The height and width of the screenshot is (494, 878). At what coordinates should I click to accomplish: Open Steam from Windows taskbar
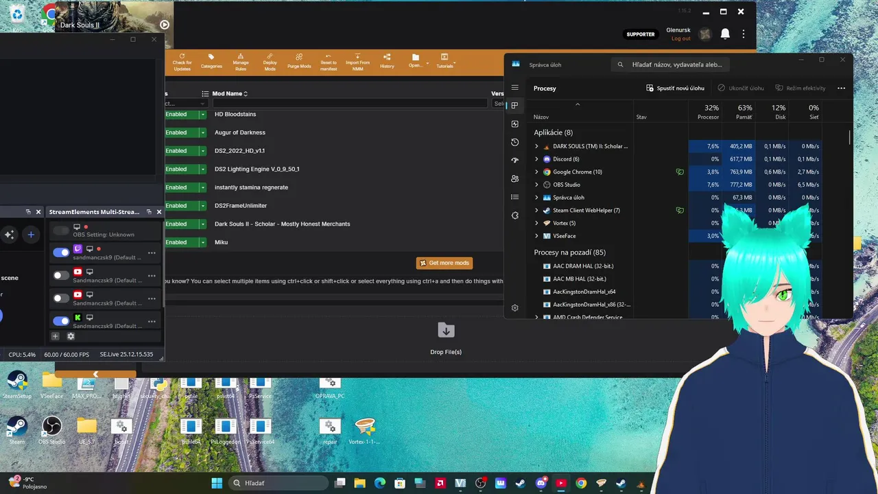pyautogui.click(x=521, y=483)
